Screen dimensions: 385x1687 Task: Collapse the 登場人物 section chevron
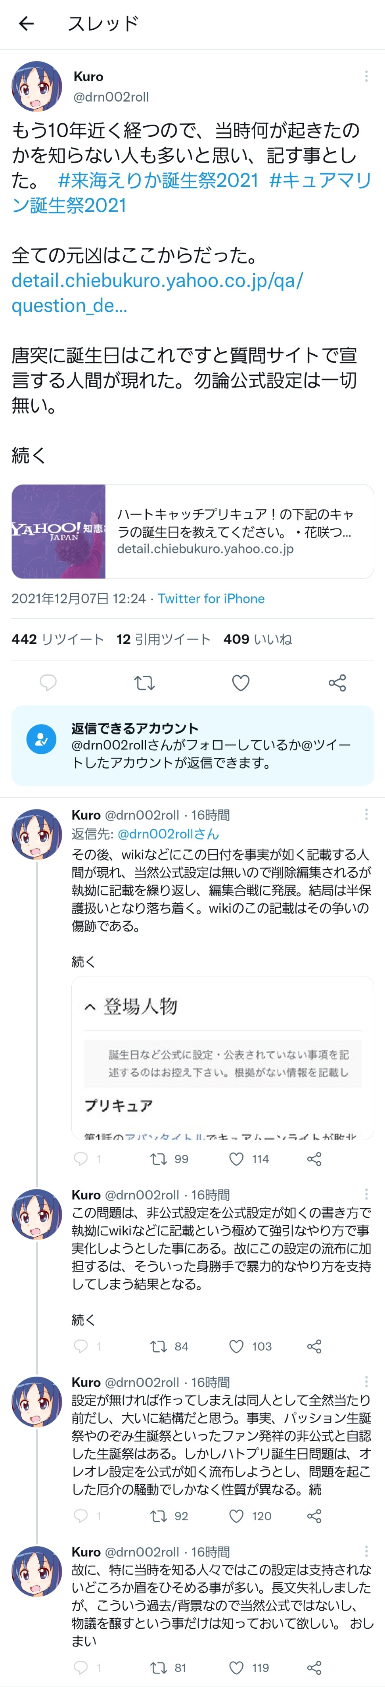(90, 1007)
